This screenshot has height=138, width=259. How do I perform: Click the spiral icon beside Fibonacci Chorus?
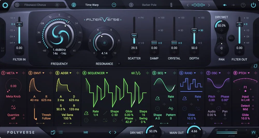click(x=57, y=5)
